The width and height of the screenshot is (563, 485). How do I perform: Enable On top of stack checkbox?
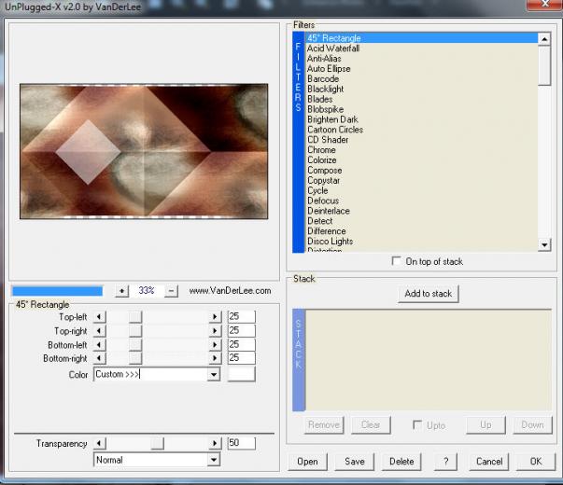tap(397, 262)
